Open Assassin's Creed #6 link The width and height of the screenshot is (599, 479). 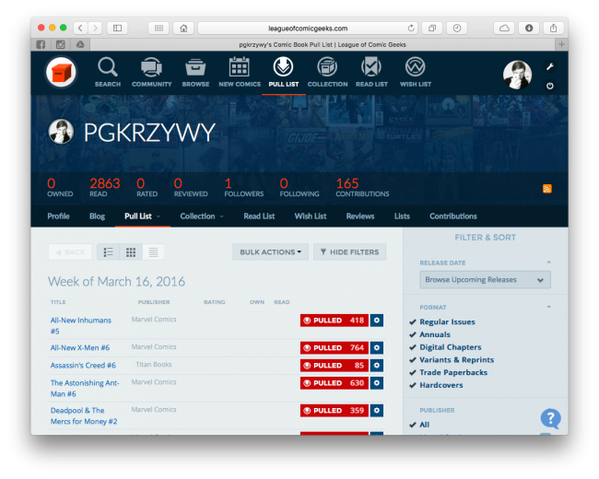coord(83,365)
